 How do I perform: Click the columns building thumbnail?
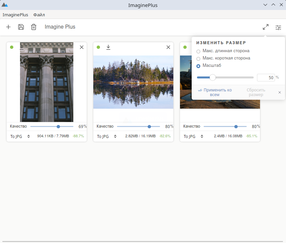[47, 82]
